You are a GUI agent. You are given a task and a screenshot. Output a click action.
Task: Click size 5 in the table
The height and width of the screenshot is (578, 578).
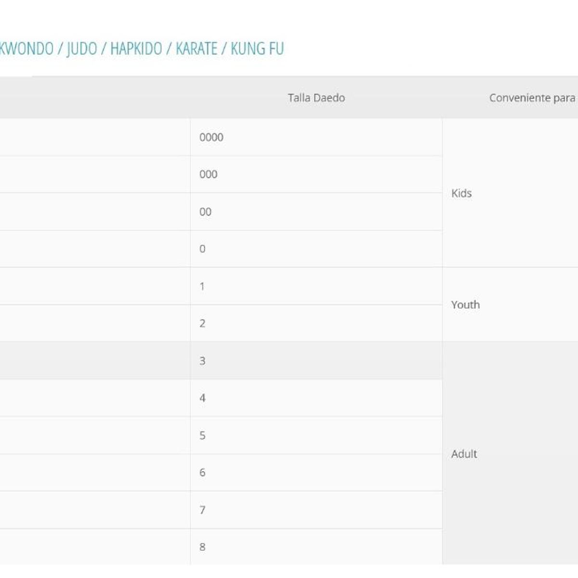[x=202, y=435]
